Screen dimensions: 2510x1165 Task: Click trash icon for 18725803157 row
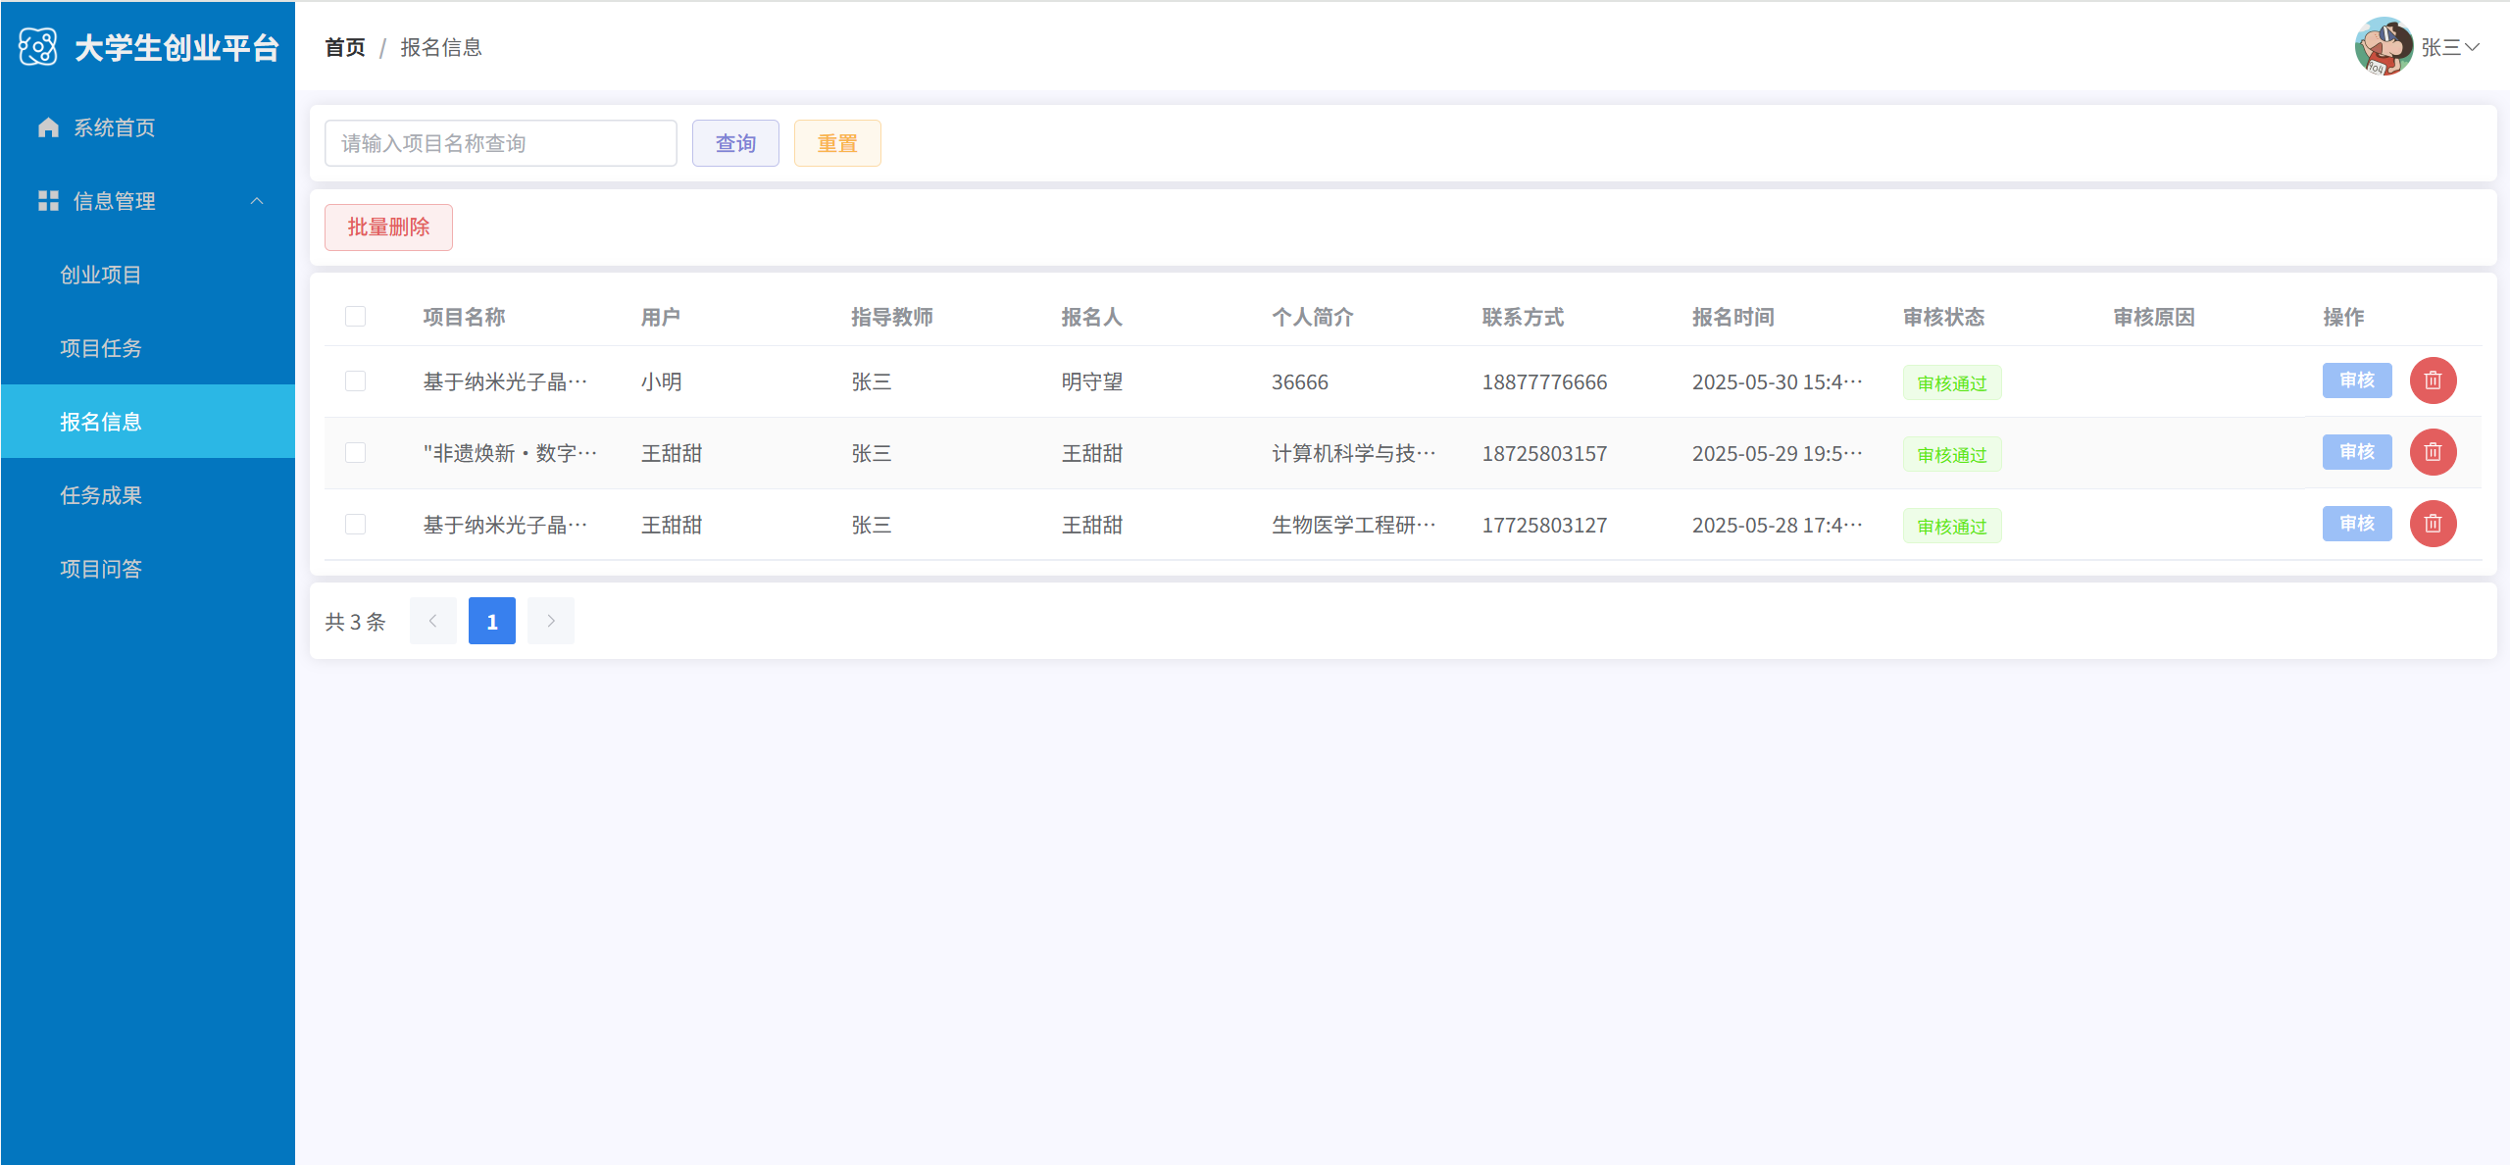pos(2433,452)
